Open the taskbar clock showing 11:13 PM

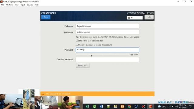pyautogui.click(x=182, y=106)
